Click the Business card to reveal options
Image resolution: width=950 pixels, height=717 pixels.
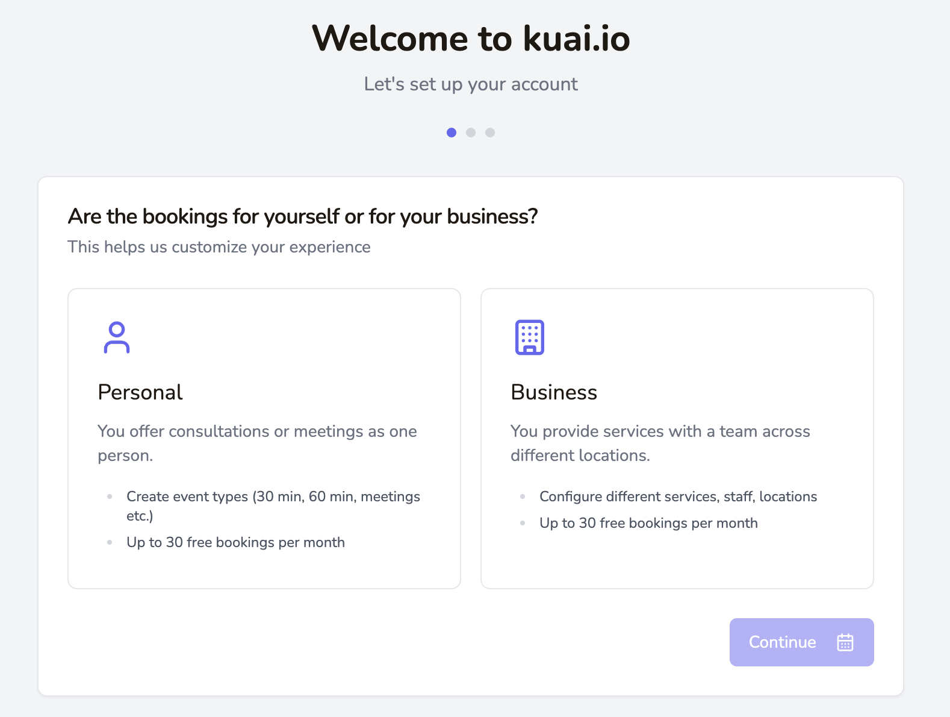click(x=677, y=438)
